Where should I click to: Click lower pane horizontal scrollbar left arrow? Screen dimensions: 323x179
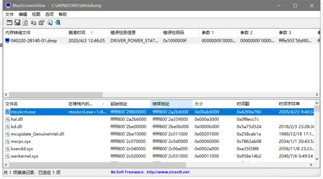6,165
